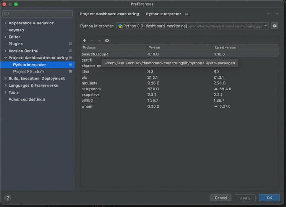The width and height of the screenshot is (286, 207).
Task: Sort by the Latest version column header
Action: click(225, 48)
